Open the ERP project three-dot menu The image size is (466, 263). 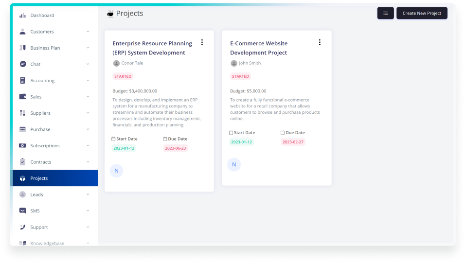(x=202, y=42)
